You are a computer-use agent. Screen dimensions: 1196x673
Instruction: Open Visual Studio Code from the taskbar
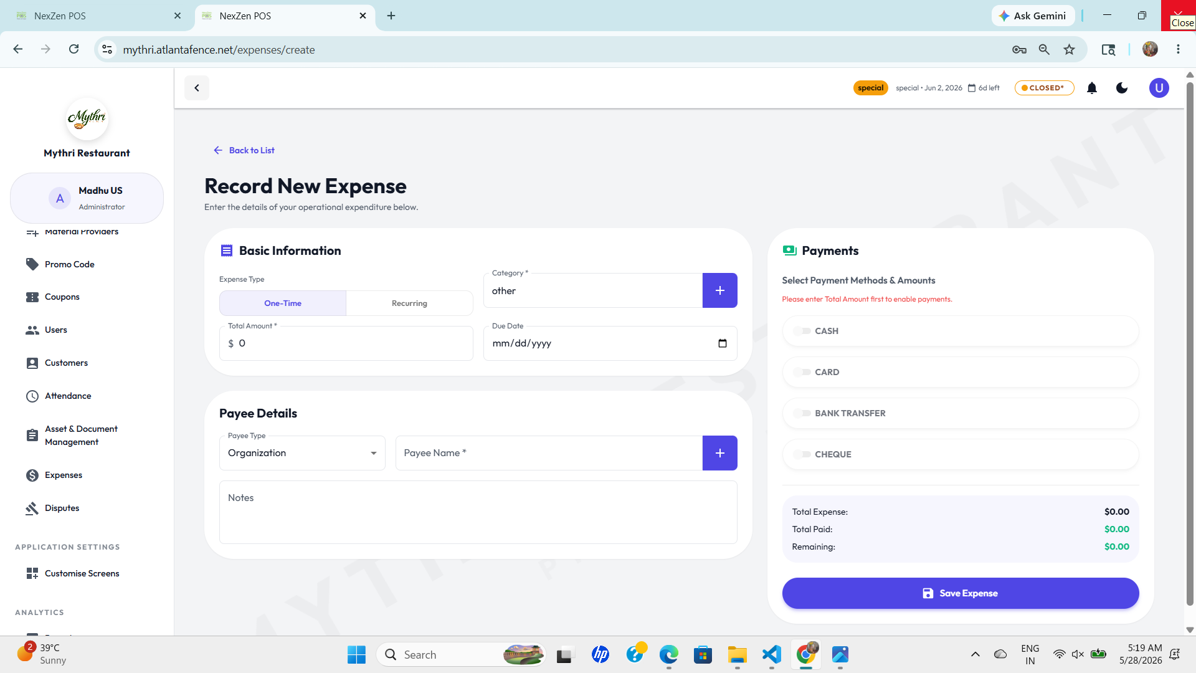771,654
